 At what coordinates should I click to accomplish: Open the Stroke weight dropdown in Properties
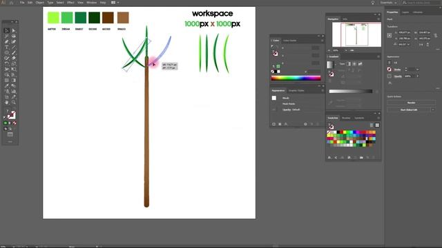[417, 70]
